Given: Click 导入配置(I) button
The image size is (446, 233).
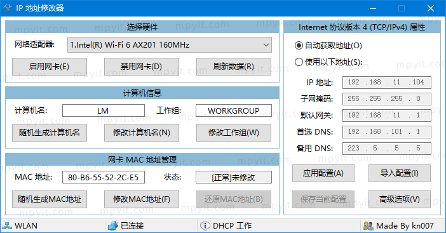Looking at the screenshot, I should coord(400,173).
